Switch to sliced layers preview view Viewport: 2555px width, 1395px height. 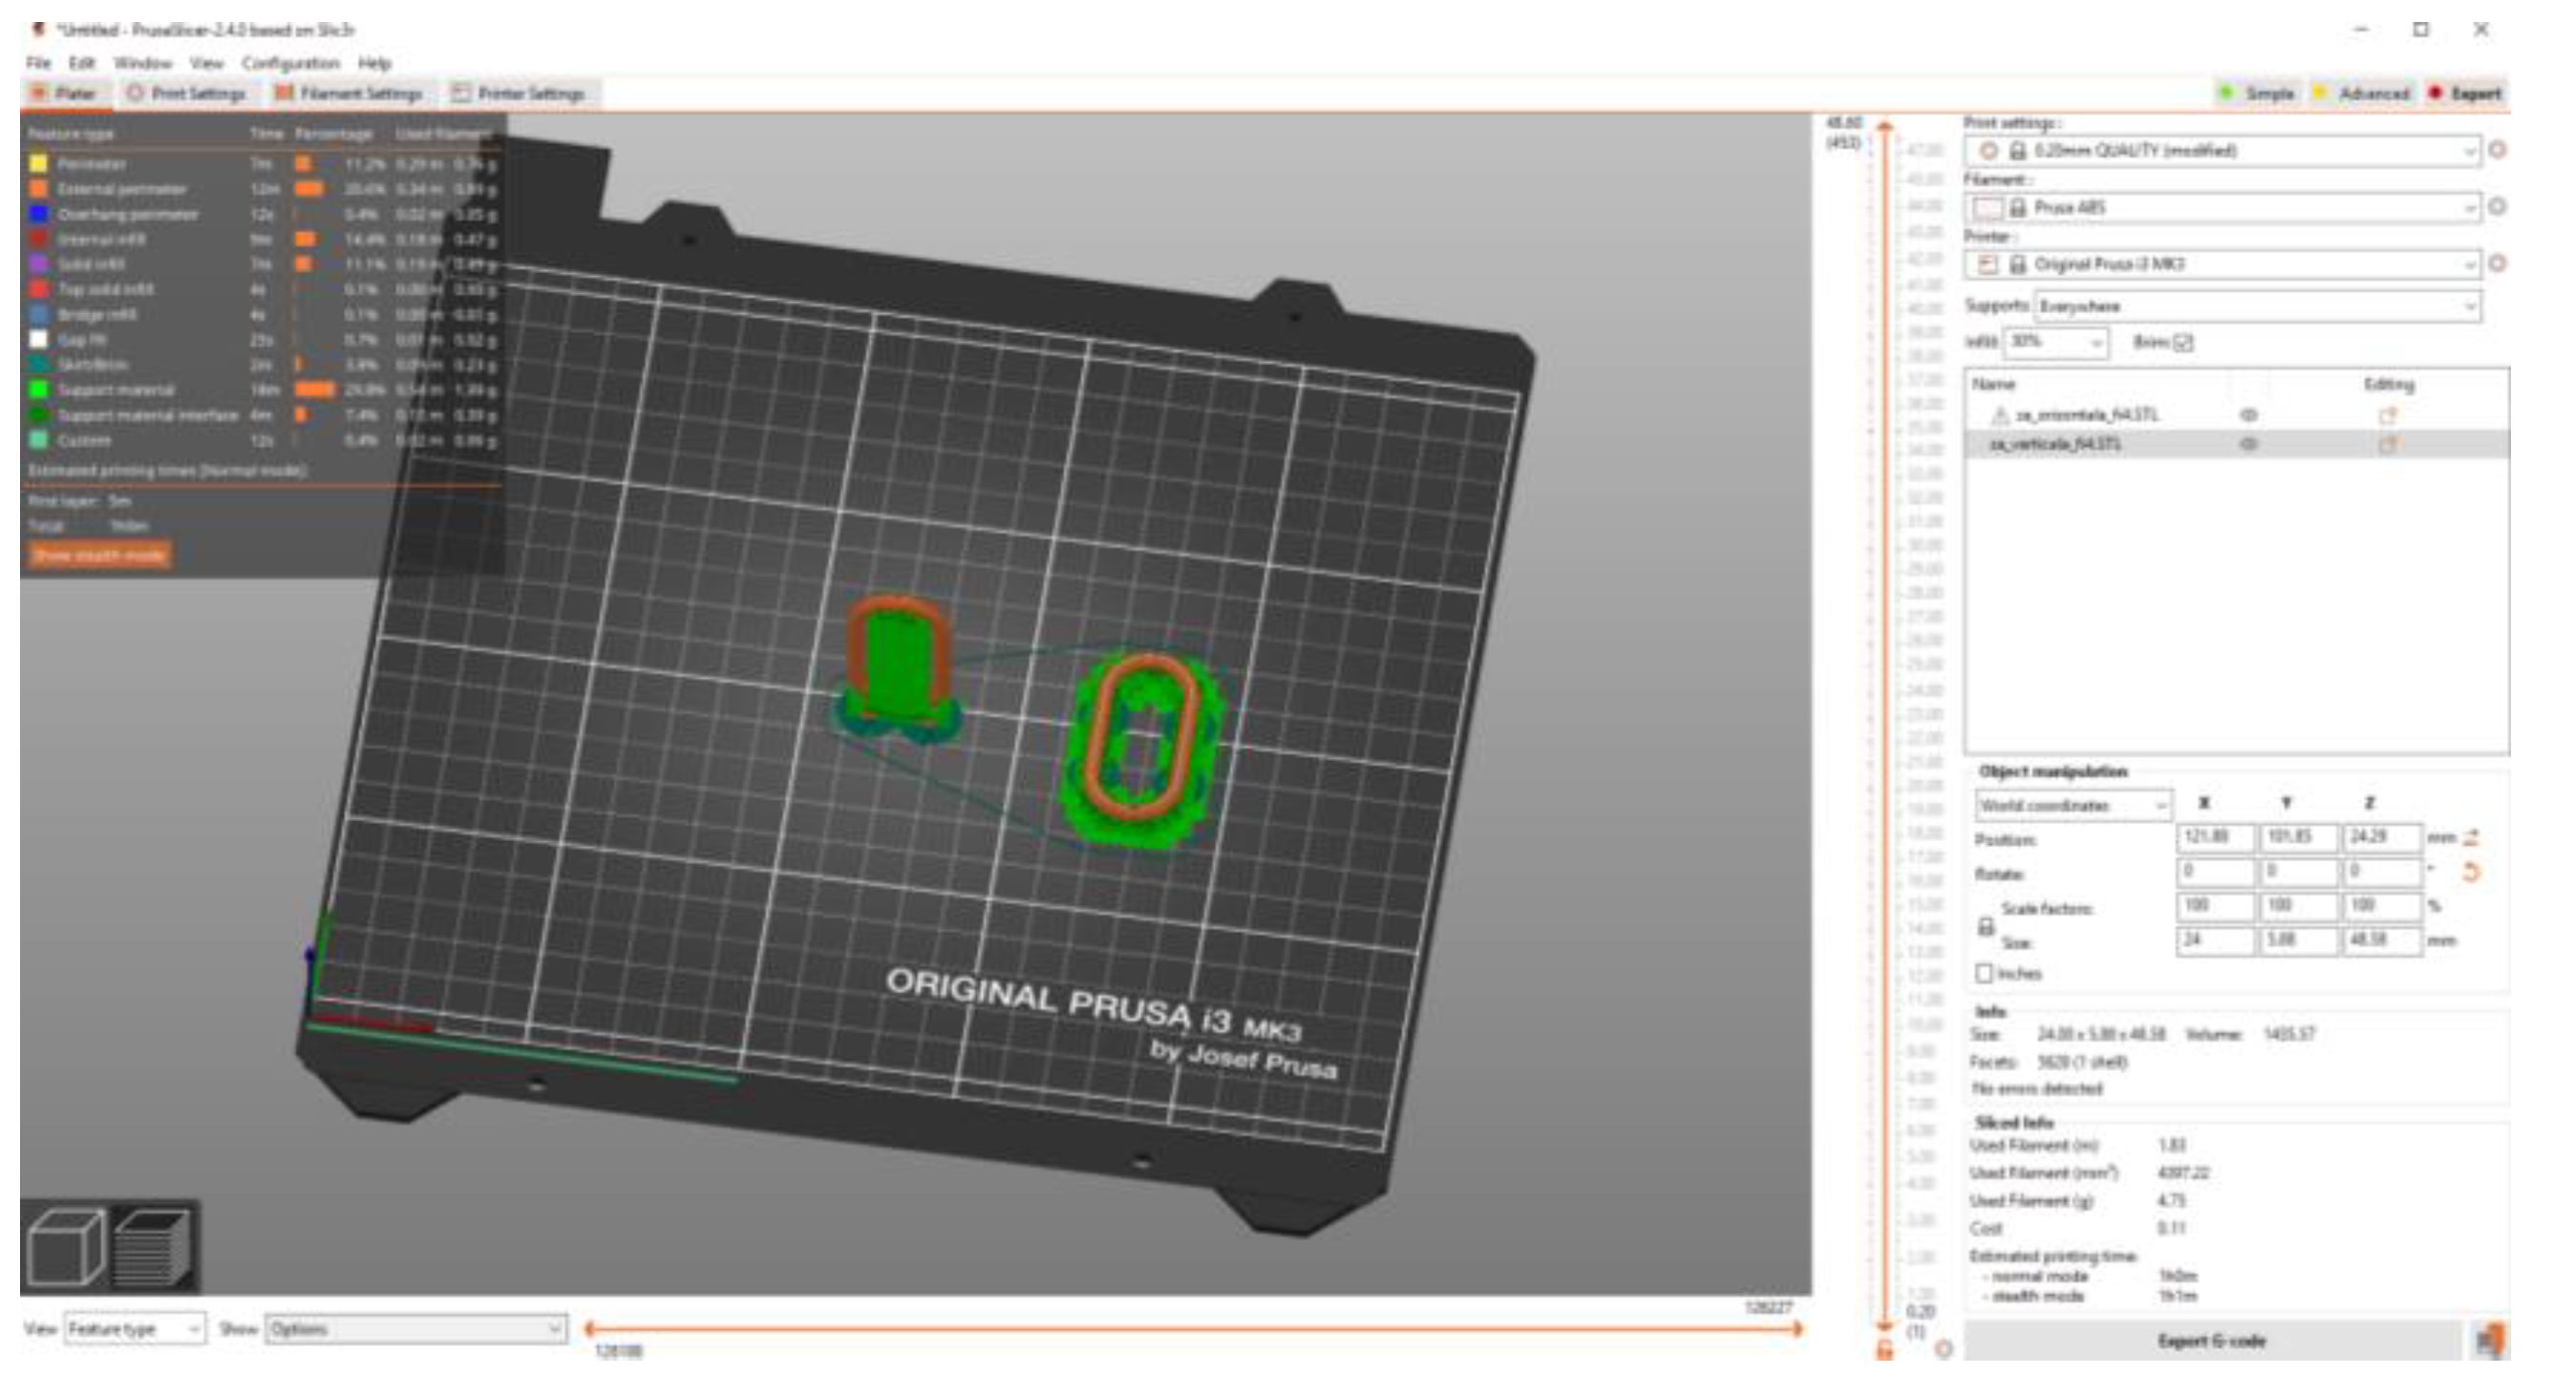(x=152, y=1247)
